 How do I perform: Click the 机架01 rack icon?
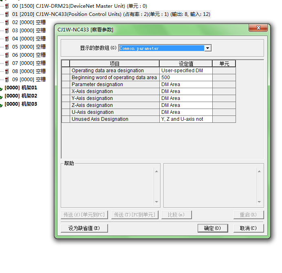click(2, 88)
